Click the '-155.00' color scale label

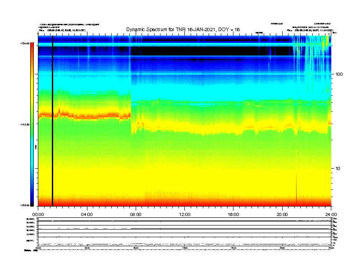[x=25, y=205]
